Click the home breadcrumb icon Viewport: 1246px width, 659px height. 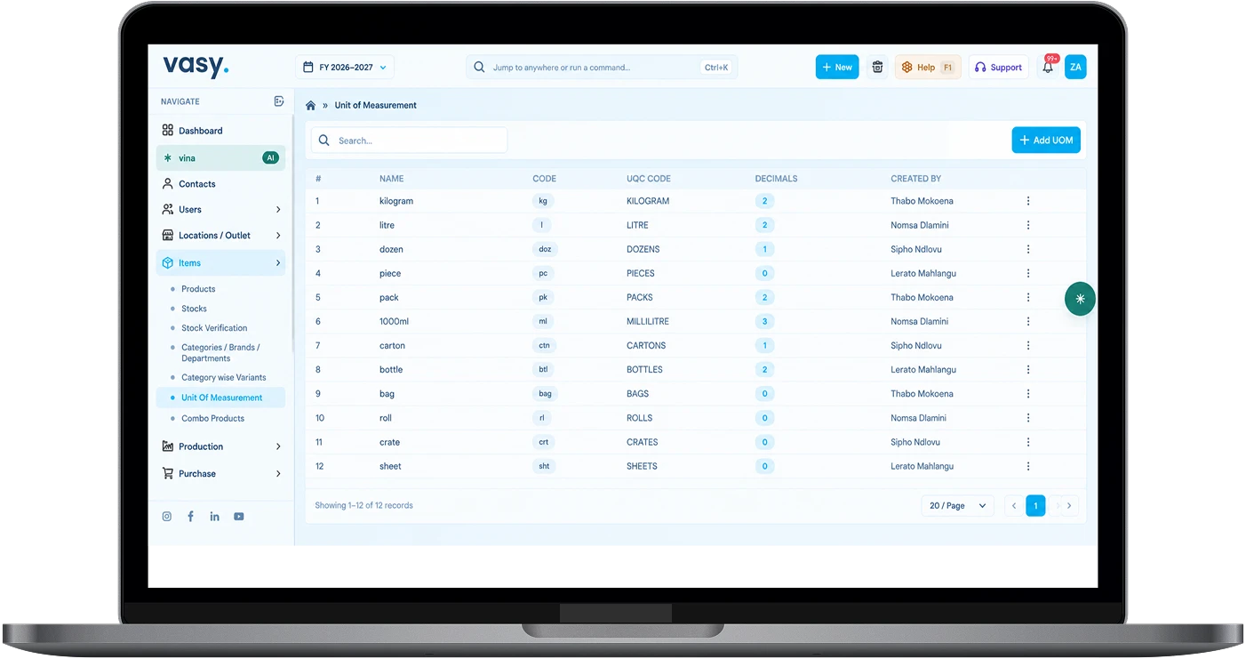point(310,105)
